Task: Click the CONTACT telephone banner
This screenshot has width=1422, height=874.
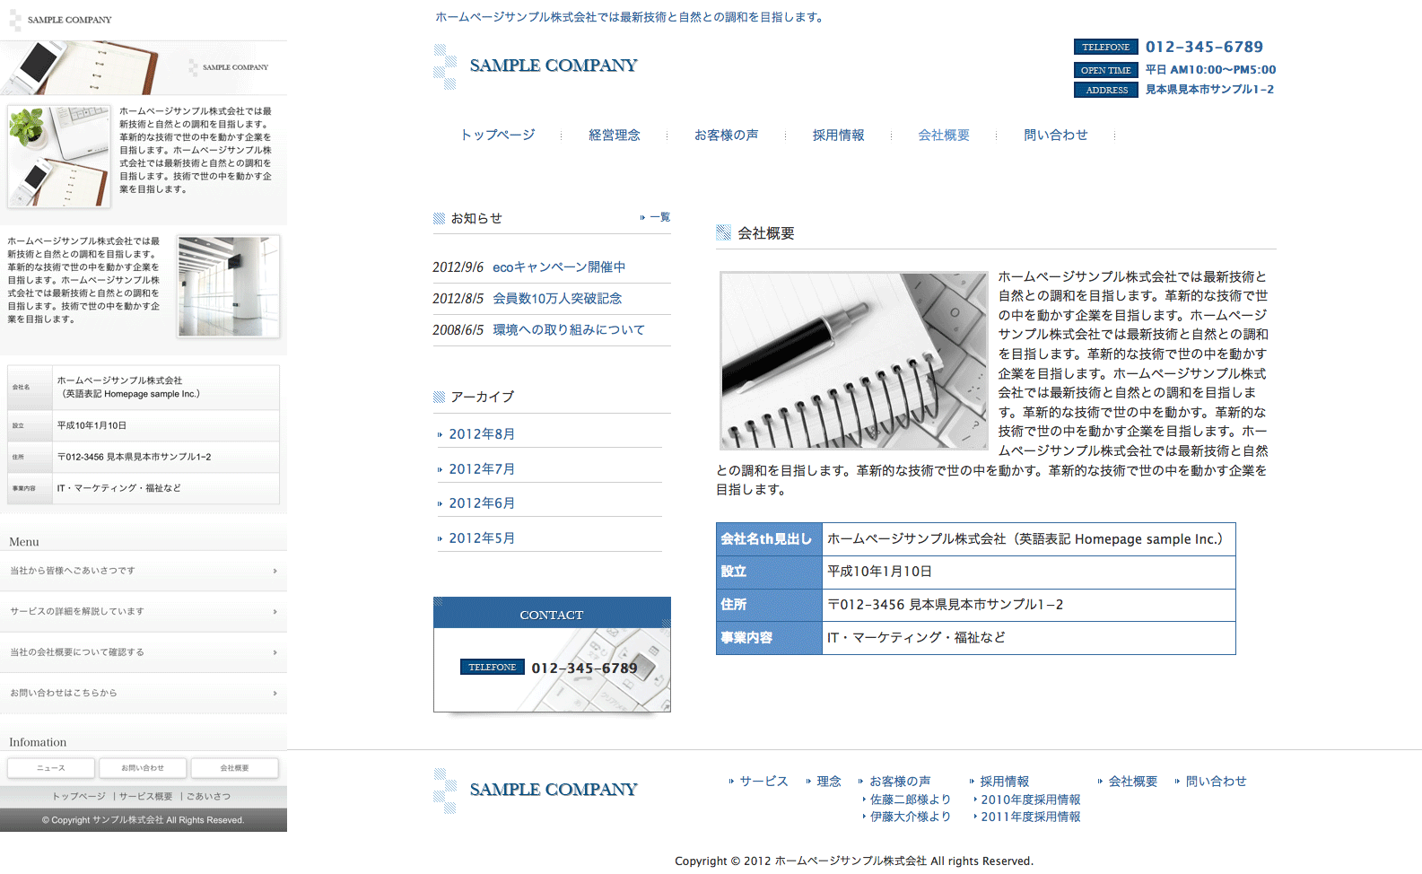Action: [x=552, y=655]
